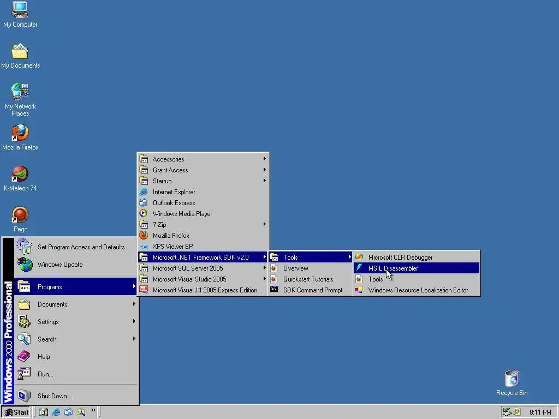Click the Programs item in the Start menu
559x419 pixels.
(x=75, y=287)
